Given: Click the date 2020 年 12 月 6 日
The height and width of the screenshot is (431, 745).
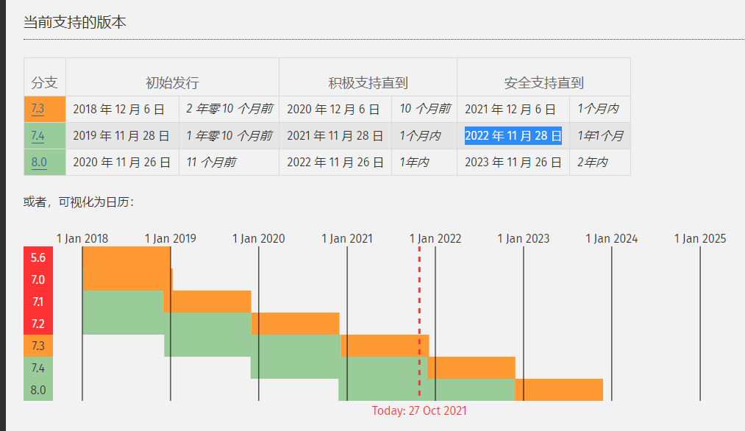Looking at the screenshot, I should coord(333,109).
